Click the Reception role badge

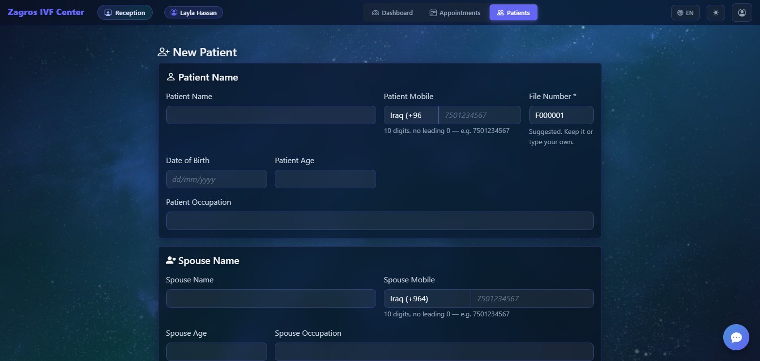click(125, 13)
